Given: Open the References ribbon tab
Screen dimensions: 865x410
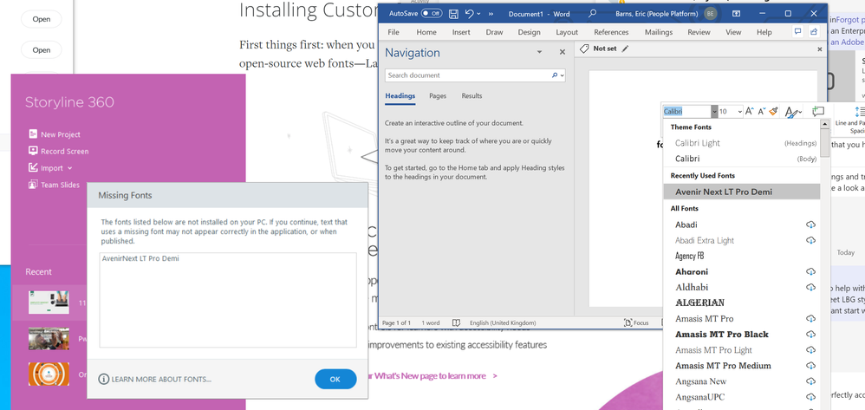Looking at the screenshot, I should tap(611, 32).
